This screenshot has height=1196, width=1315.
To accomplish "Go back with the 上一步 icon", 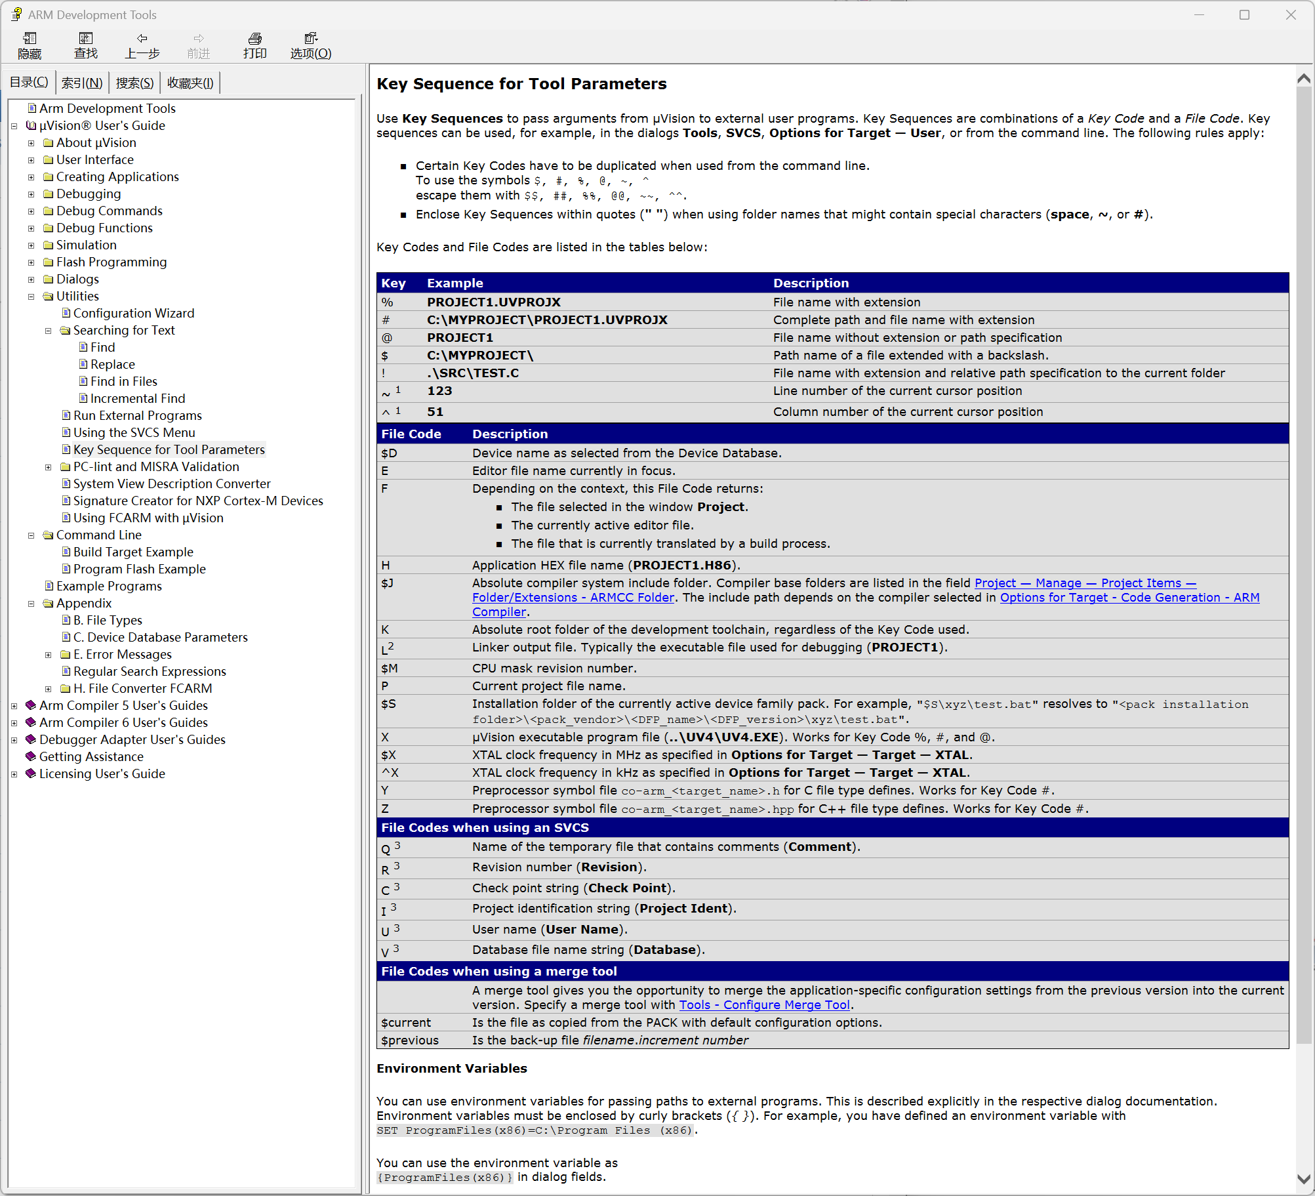I will point(142,39).
